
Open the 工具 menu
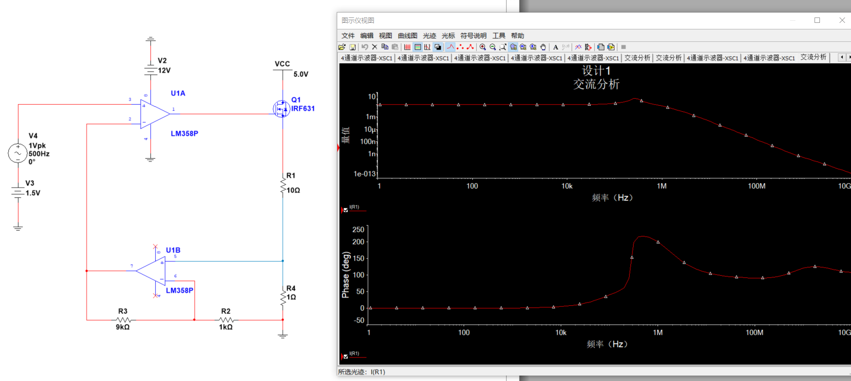coord(499,35)
